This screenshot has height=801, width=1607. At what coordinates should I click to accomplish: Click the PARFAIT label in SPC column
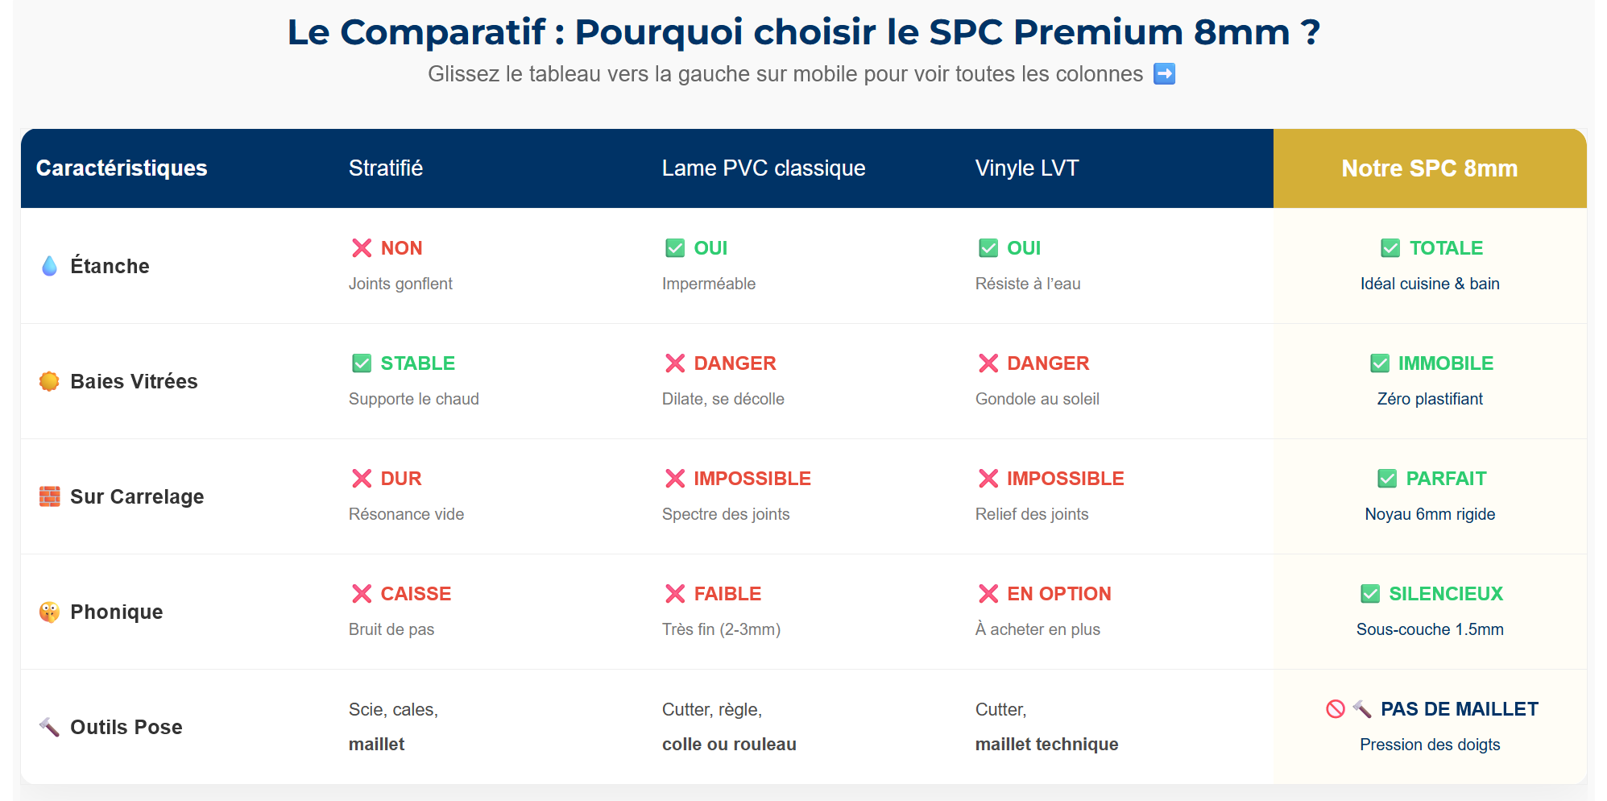tap(1446, 479)
